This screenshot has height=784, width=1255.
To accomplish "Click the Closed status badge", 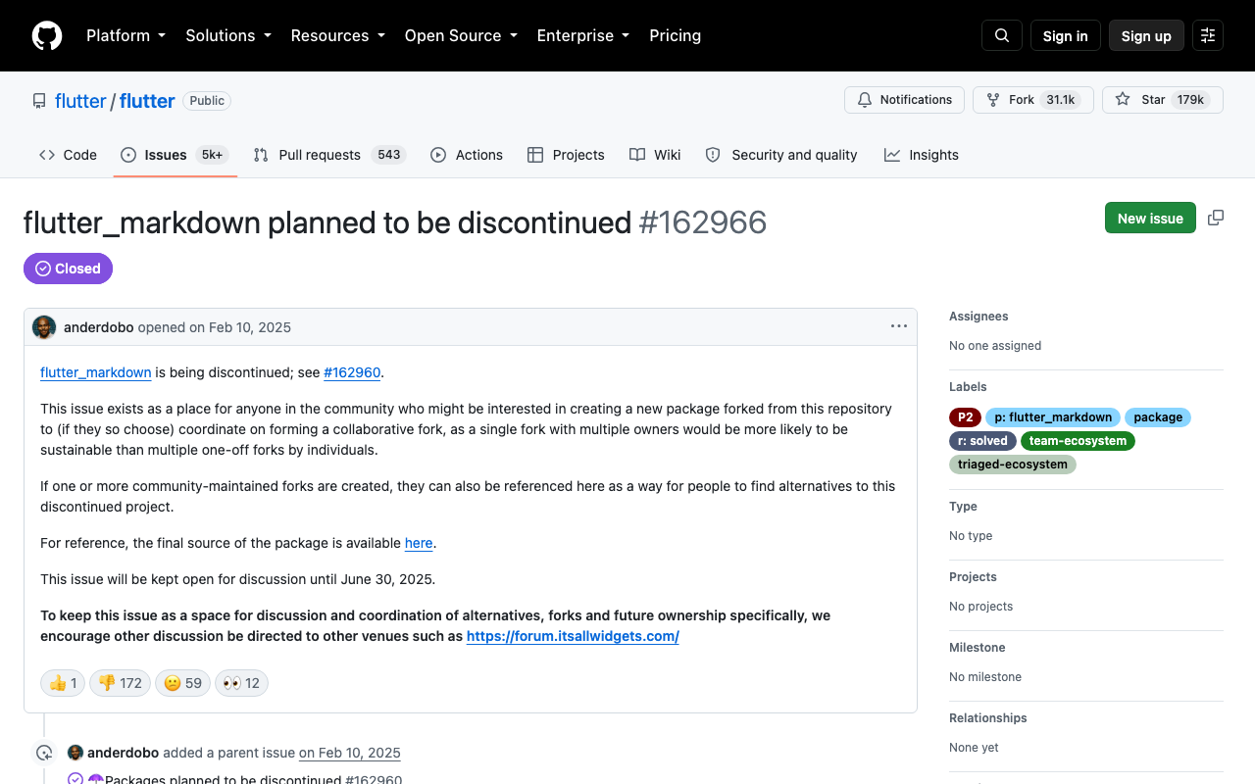I will click(x=68, y=269).
